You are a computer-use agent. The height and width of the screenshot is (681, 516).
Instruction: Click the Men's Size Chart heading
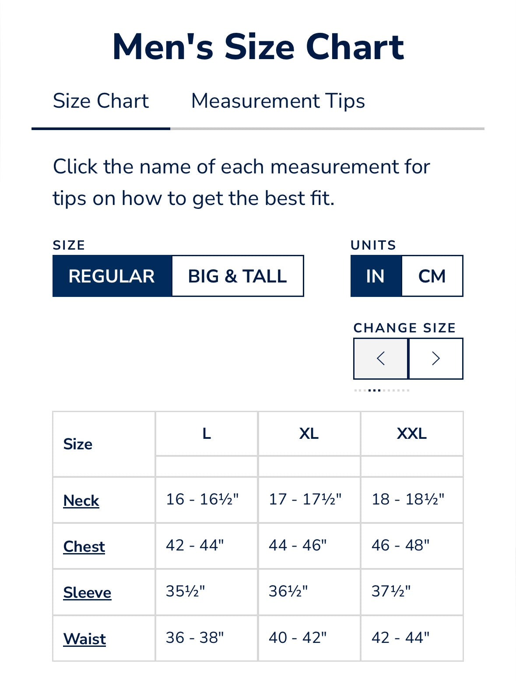click(x=258, y=46)
